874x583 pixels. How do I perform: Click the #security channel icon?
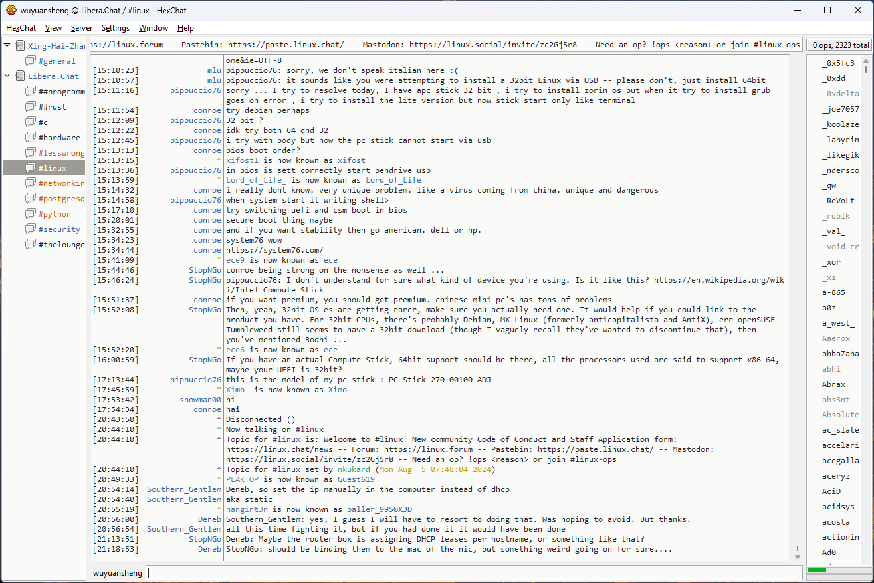tap(31, 229)
